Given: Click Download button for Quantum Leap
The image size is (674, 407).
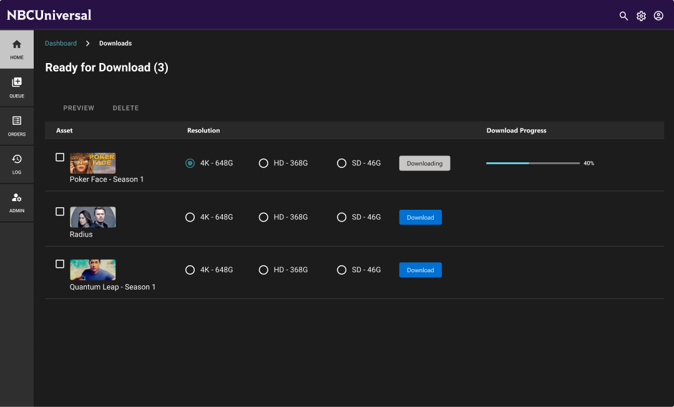Looking at the screenshot, I should (x=421, y=270).
